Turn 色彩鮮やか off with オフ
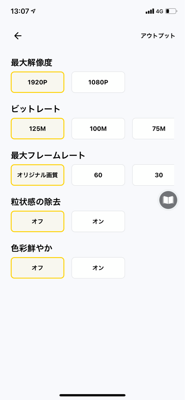This screenshot has width=185, height=400. click(x=37, y=268)
